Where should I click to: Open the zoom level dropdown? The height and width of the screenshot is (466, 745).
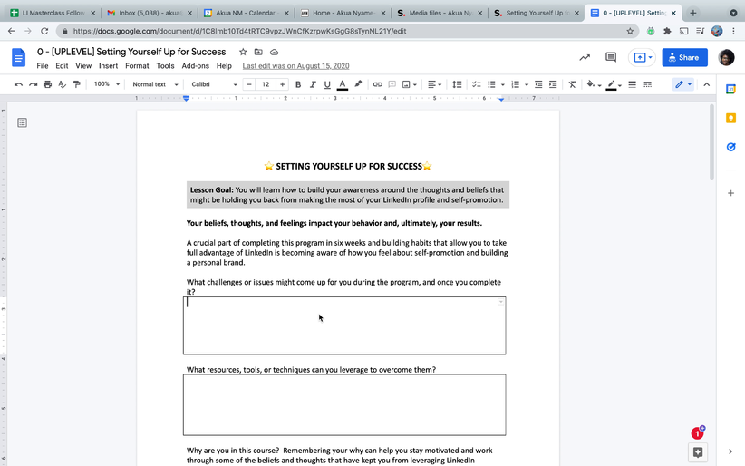tap(106, 84)
